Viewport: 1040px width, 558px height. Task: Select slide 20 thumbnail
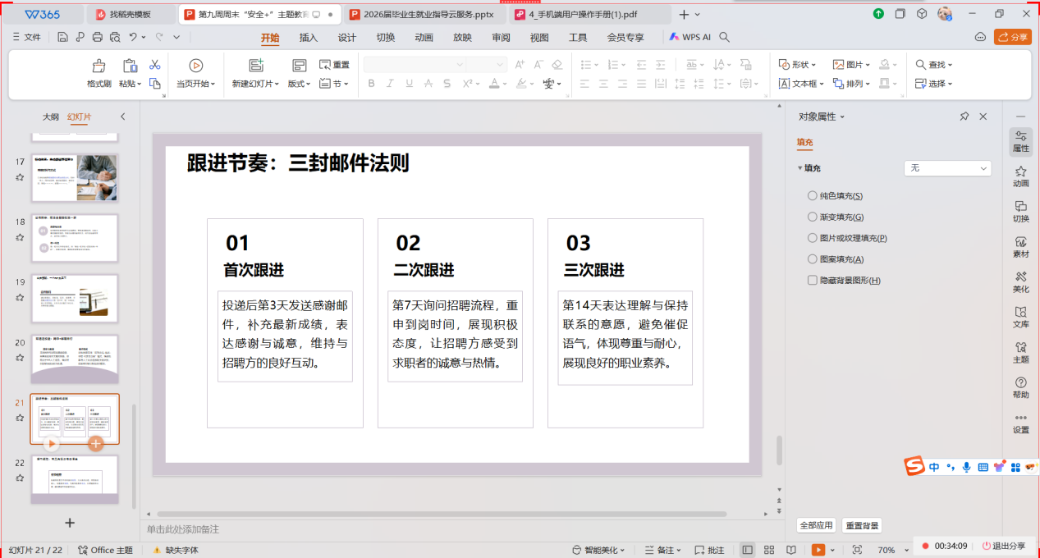pos(75,359)
